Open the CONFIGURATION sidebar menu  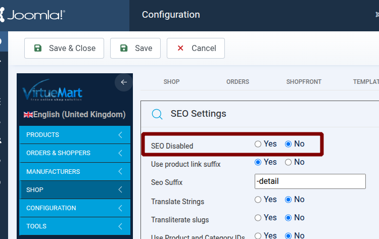point(75,208)
